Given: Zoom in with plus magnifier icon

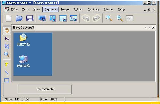Looking at the screenshot, I should coord(109,18).
